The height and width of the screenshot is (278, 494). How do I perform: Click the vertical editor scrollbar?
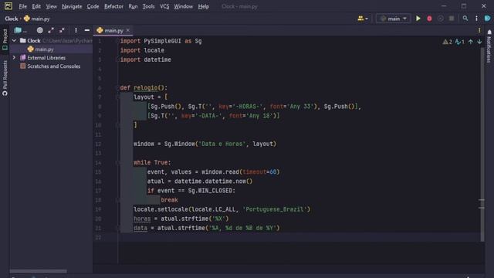click(482, 144)
